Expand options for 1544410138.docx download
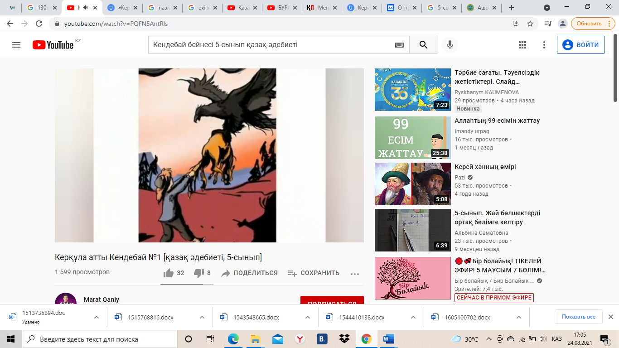 click(413, 317)
